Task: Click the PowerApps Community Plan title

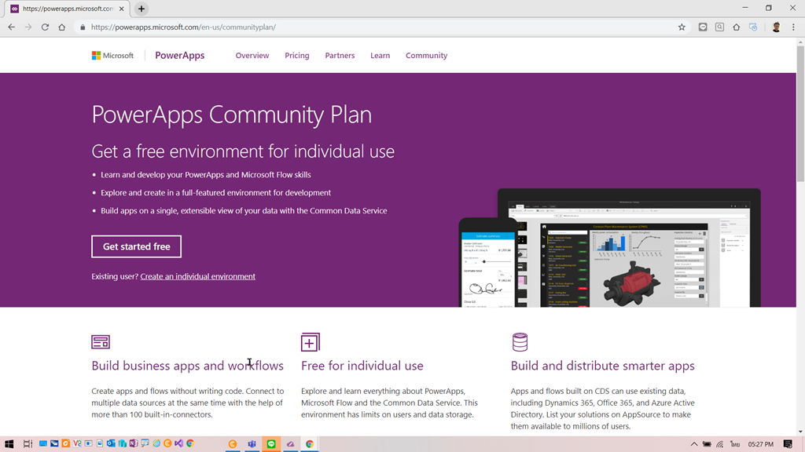Action: [x=232, y=115]
